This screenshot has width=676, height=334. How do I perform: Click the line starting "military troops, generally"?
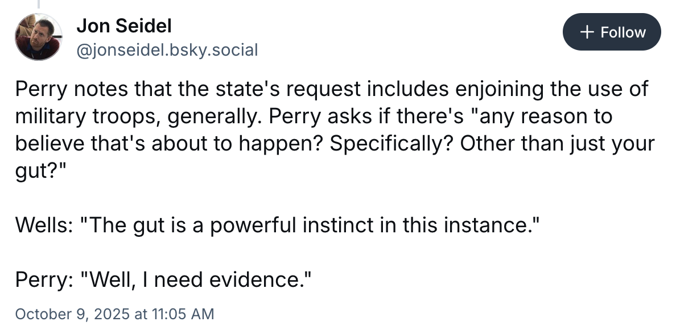click(314, 116)
